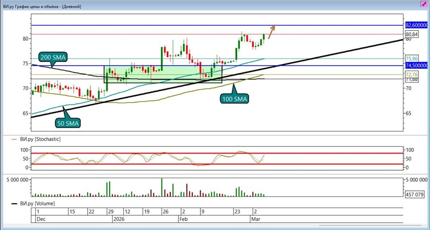The width and height of the screenshot is (430, 230).
Task: Click the 2026 year label on timeline
Action: (120, 219)
